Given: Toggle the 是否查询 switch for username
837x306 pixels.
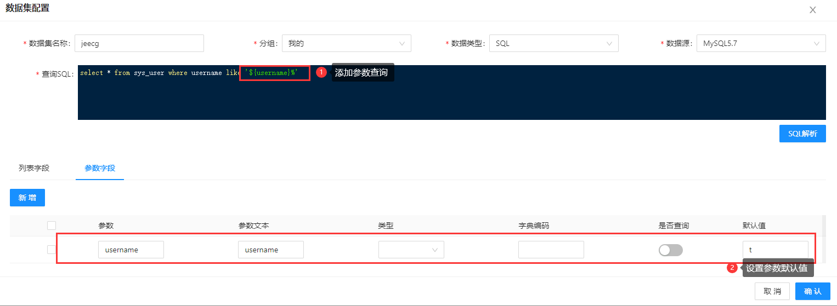Looking at the screenshot, I should 671,250.
